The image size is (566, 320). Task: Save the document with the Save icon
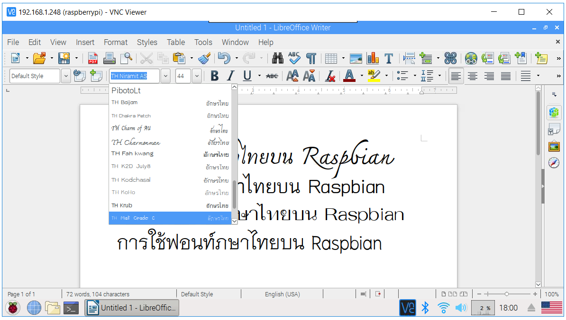[64, 58]
